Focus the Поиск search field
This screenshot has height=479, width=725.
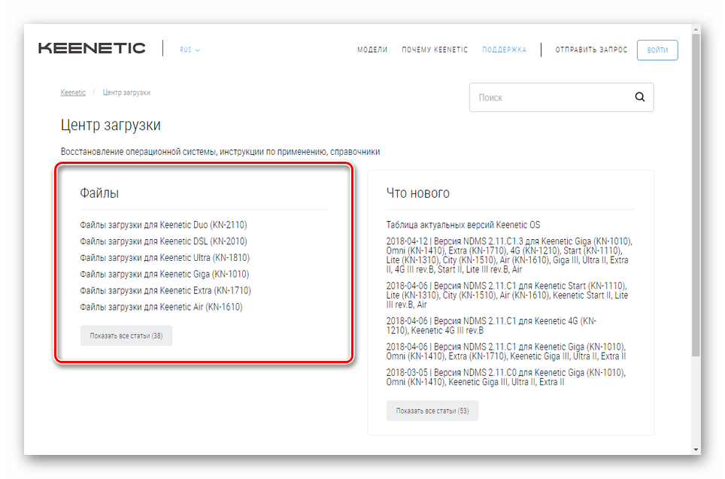tap(549, 98)
